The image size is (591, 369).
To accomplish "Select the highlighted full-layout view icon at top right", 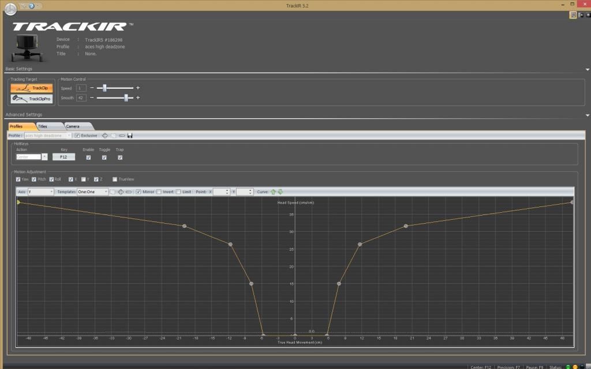I will pos(573,15).
